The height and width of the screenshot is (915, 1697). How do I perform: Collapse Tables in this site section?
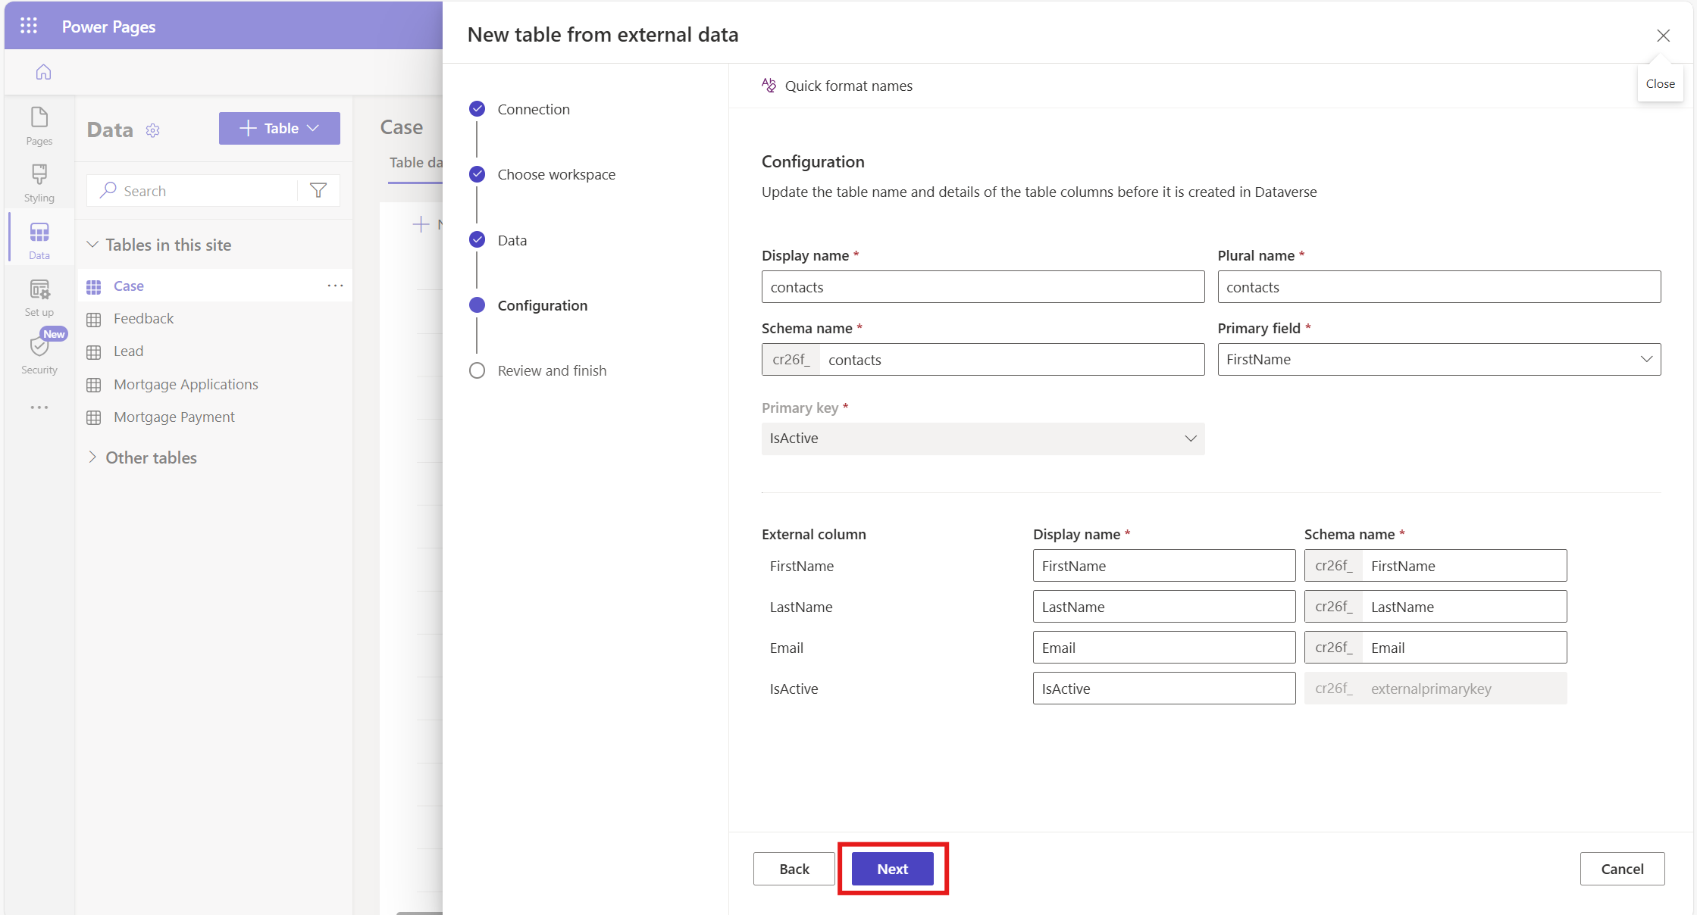[92, 245]
